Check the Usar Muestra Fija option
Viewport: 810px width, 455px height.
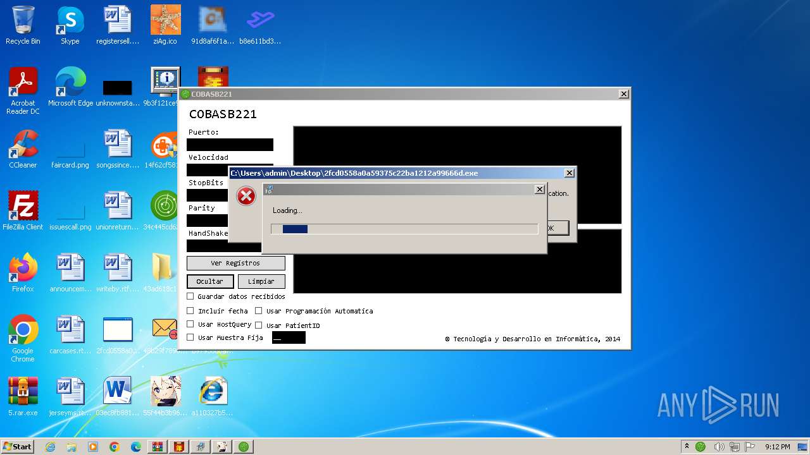190,337
